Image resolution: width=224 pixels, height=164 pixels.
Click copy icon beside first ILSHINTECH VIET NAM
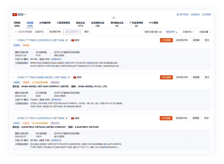tap(67, 40)
